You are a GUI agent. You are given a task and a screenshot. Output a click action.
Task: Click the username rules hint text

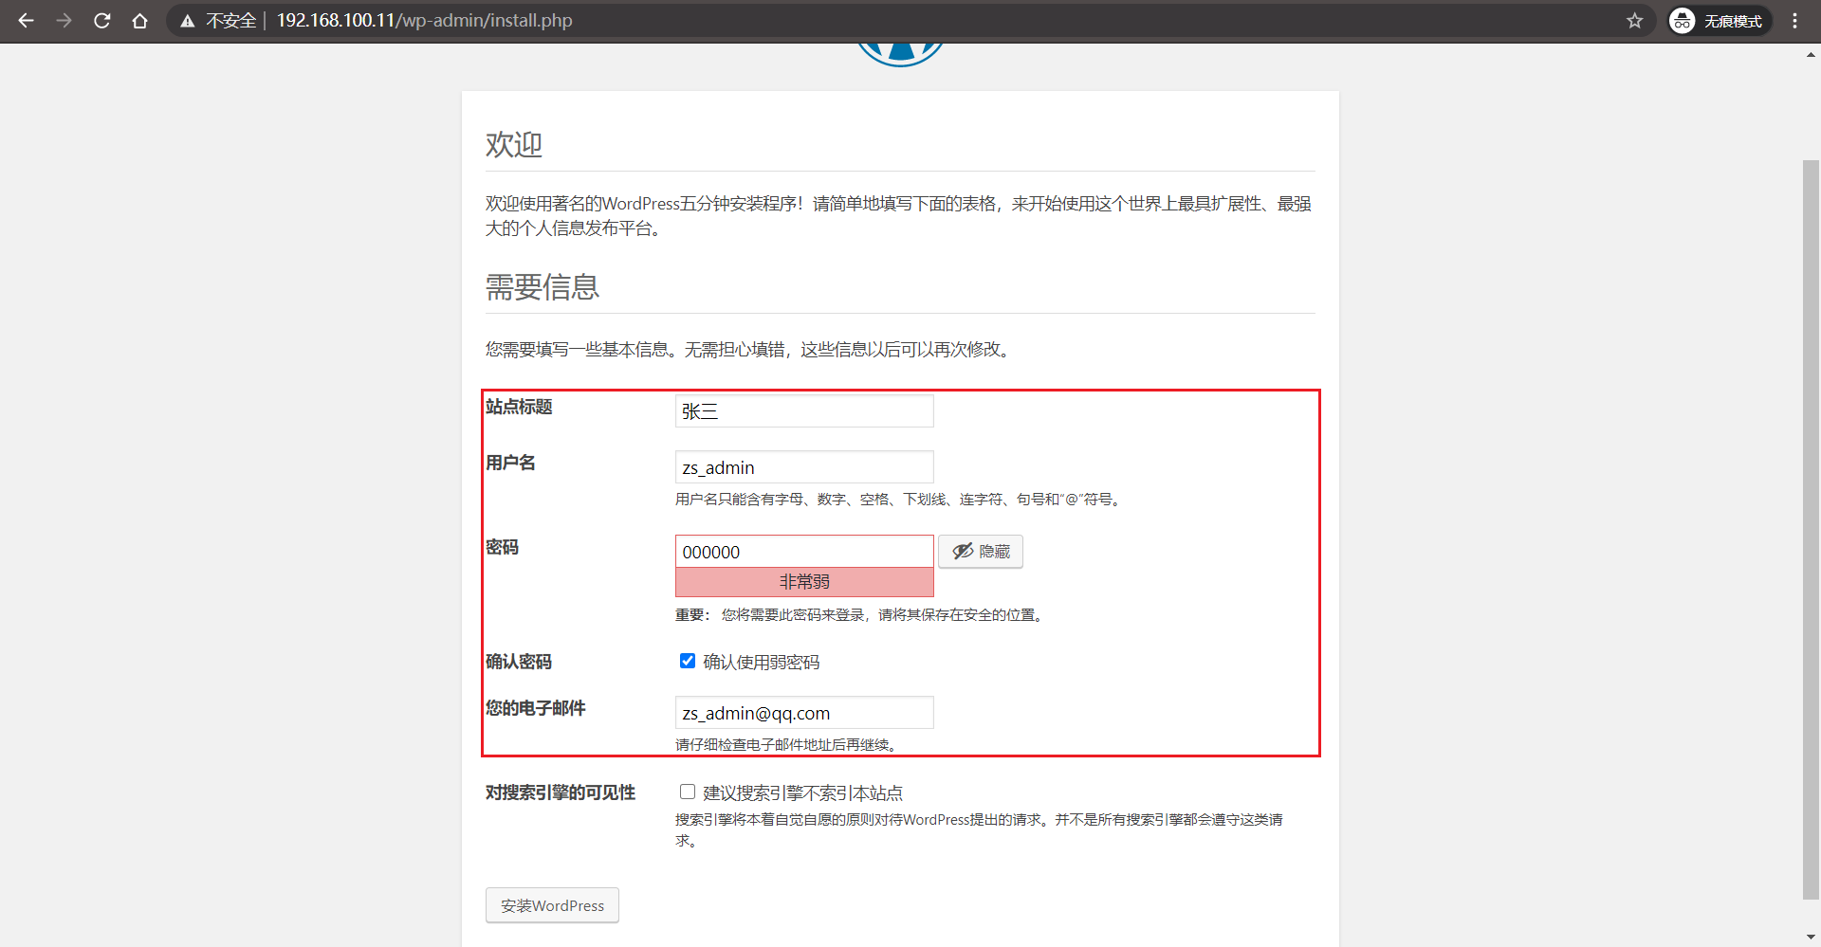point(900,500)
